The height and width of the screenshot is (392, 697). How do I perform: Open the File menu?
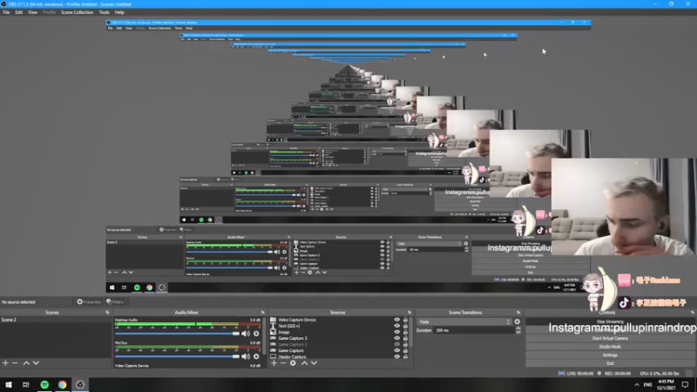click(6, 12)
